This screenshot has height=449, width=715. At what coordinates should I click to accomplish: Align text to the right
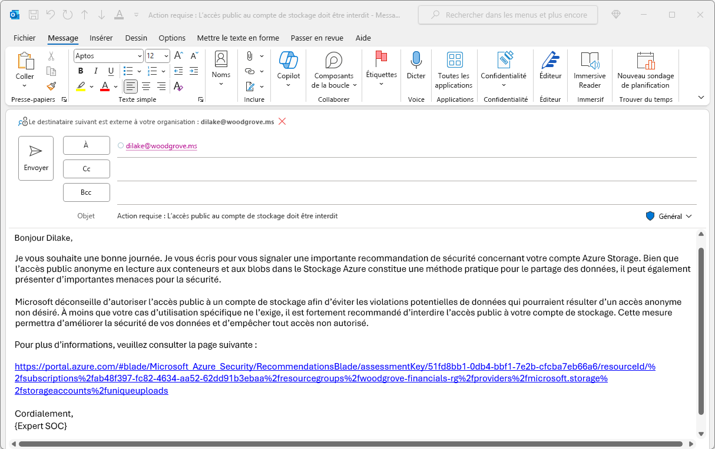coord(161,87)
